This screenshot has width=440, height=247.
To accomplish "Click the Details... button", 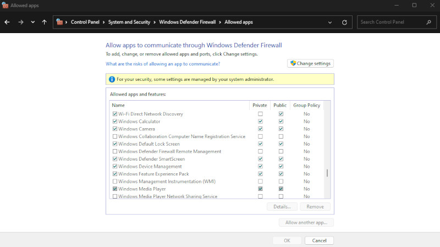I will point(282,207).
